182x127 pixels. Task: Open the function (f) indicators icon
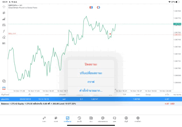tap(4, 31)
